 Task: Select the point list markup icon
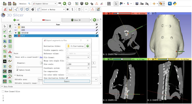click(5, 9)
